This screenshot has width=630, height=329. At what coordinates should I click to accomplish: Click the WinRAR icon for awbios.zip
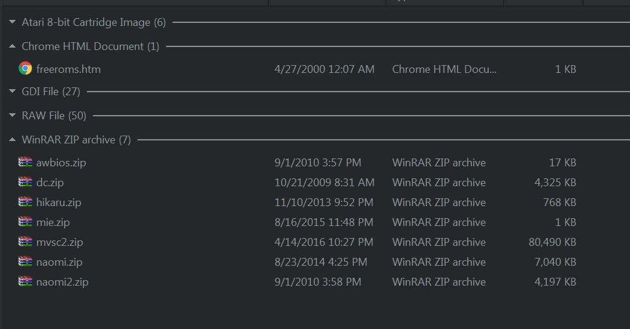tap(25, 162)
